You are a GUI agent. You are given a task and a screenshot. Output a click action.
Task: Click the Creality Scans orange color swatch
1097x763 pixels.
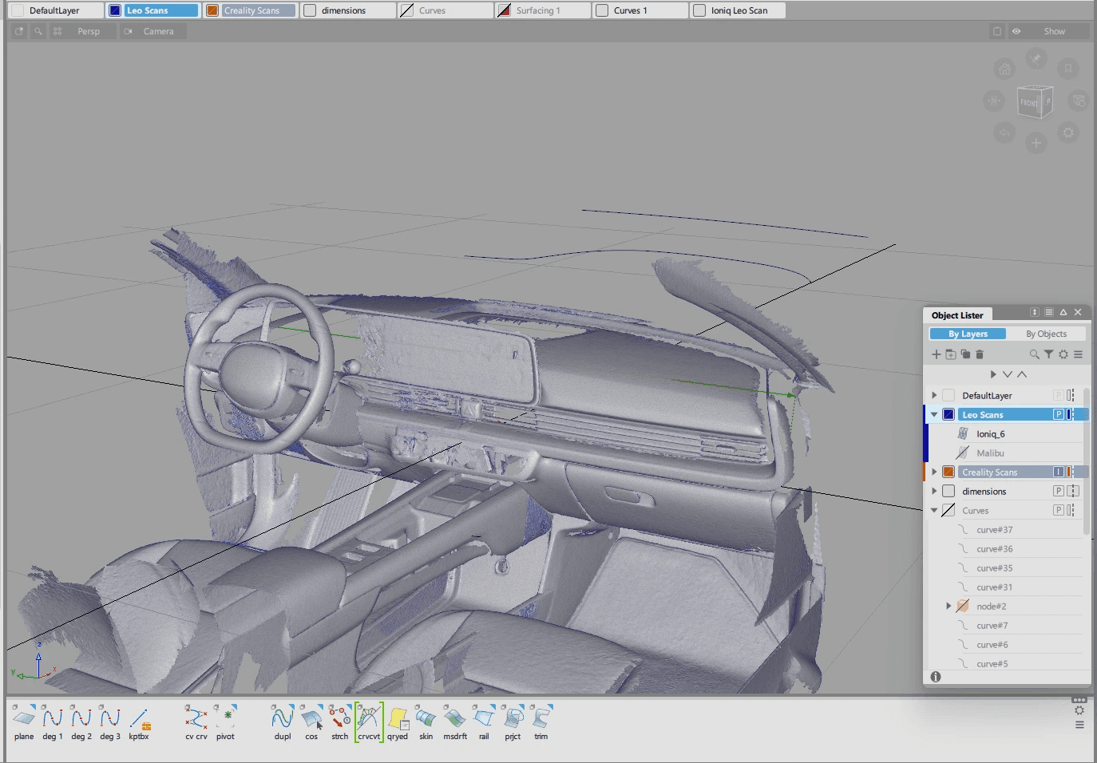(x=212, y=10)
